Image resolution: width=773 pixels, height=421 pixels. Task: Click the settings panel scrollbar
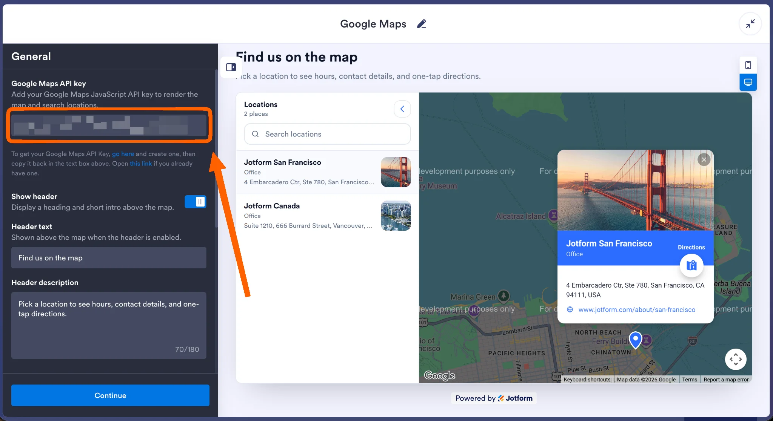click(x=216, y=149)
